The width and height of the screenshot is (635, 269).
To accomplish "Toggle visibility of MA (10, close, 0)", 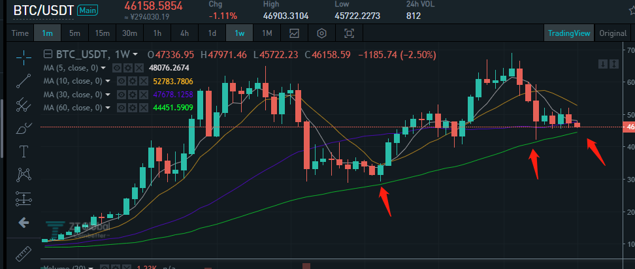I will click(121, 82).
